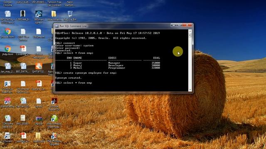Select the hp.sql file icon
Screen dimensions: 266x149
click(x=39, y=103)
